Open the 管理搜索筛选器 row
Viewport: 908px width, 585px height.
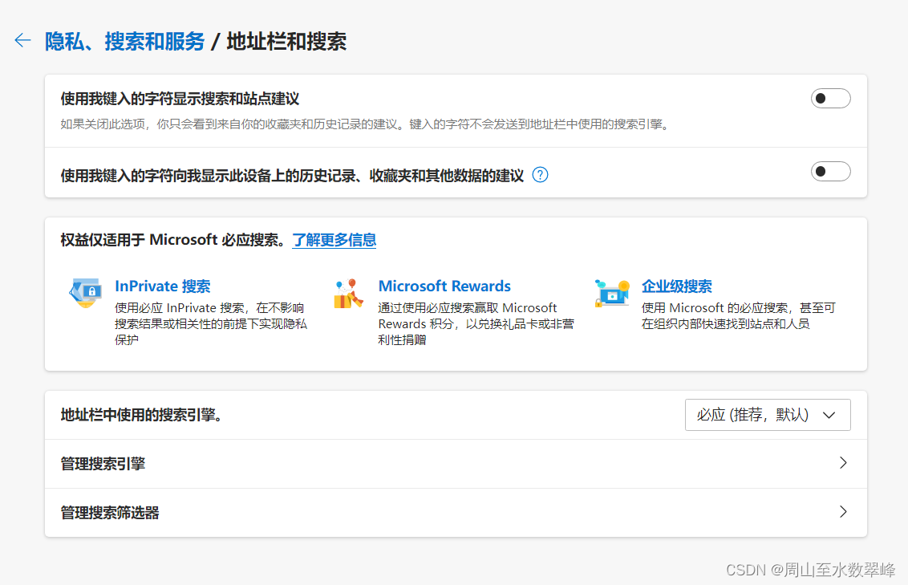pos(456,513)
